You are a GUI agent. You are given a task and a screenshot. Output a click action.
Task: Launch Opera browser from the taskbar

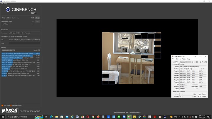pos(88,117)
